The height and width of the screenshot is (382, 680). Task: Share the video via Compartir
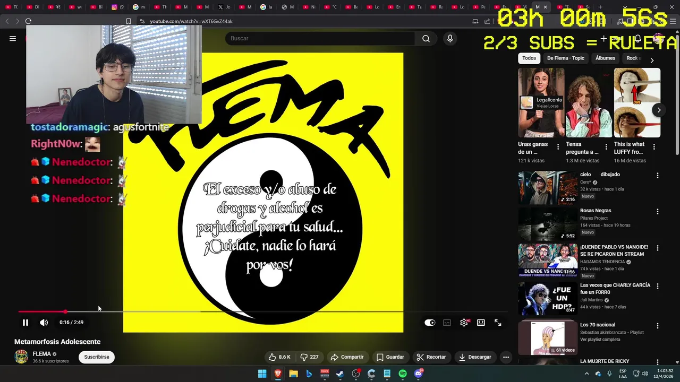(x=347, y=357)
